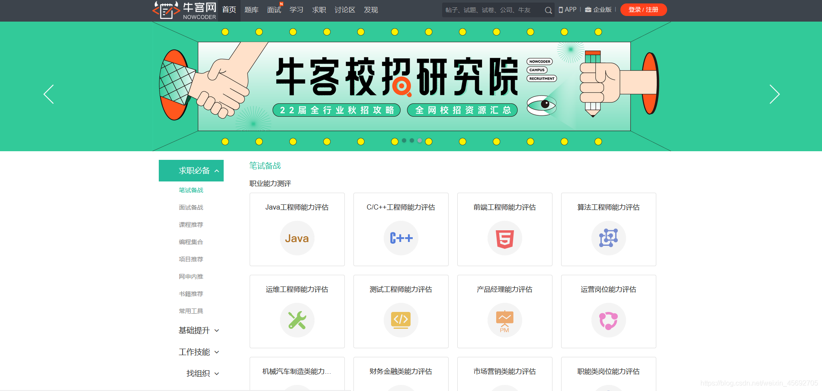The image size is (822, 391).
Task: Open the Java icon assessment
Action: (297, 238)
